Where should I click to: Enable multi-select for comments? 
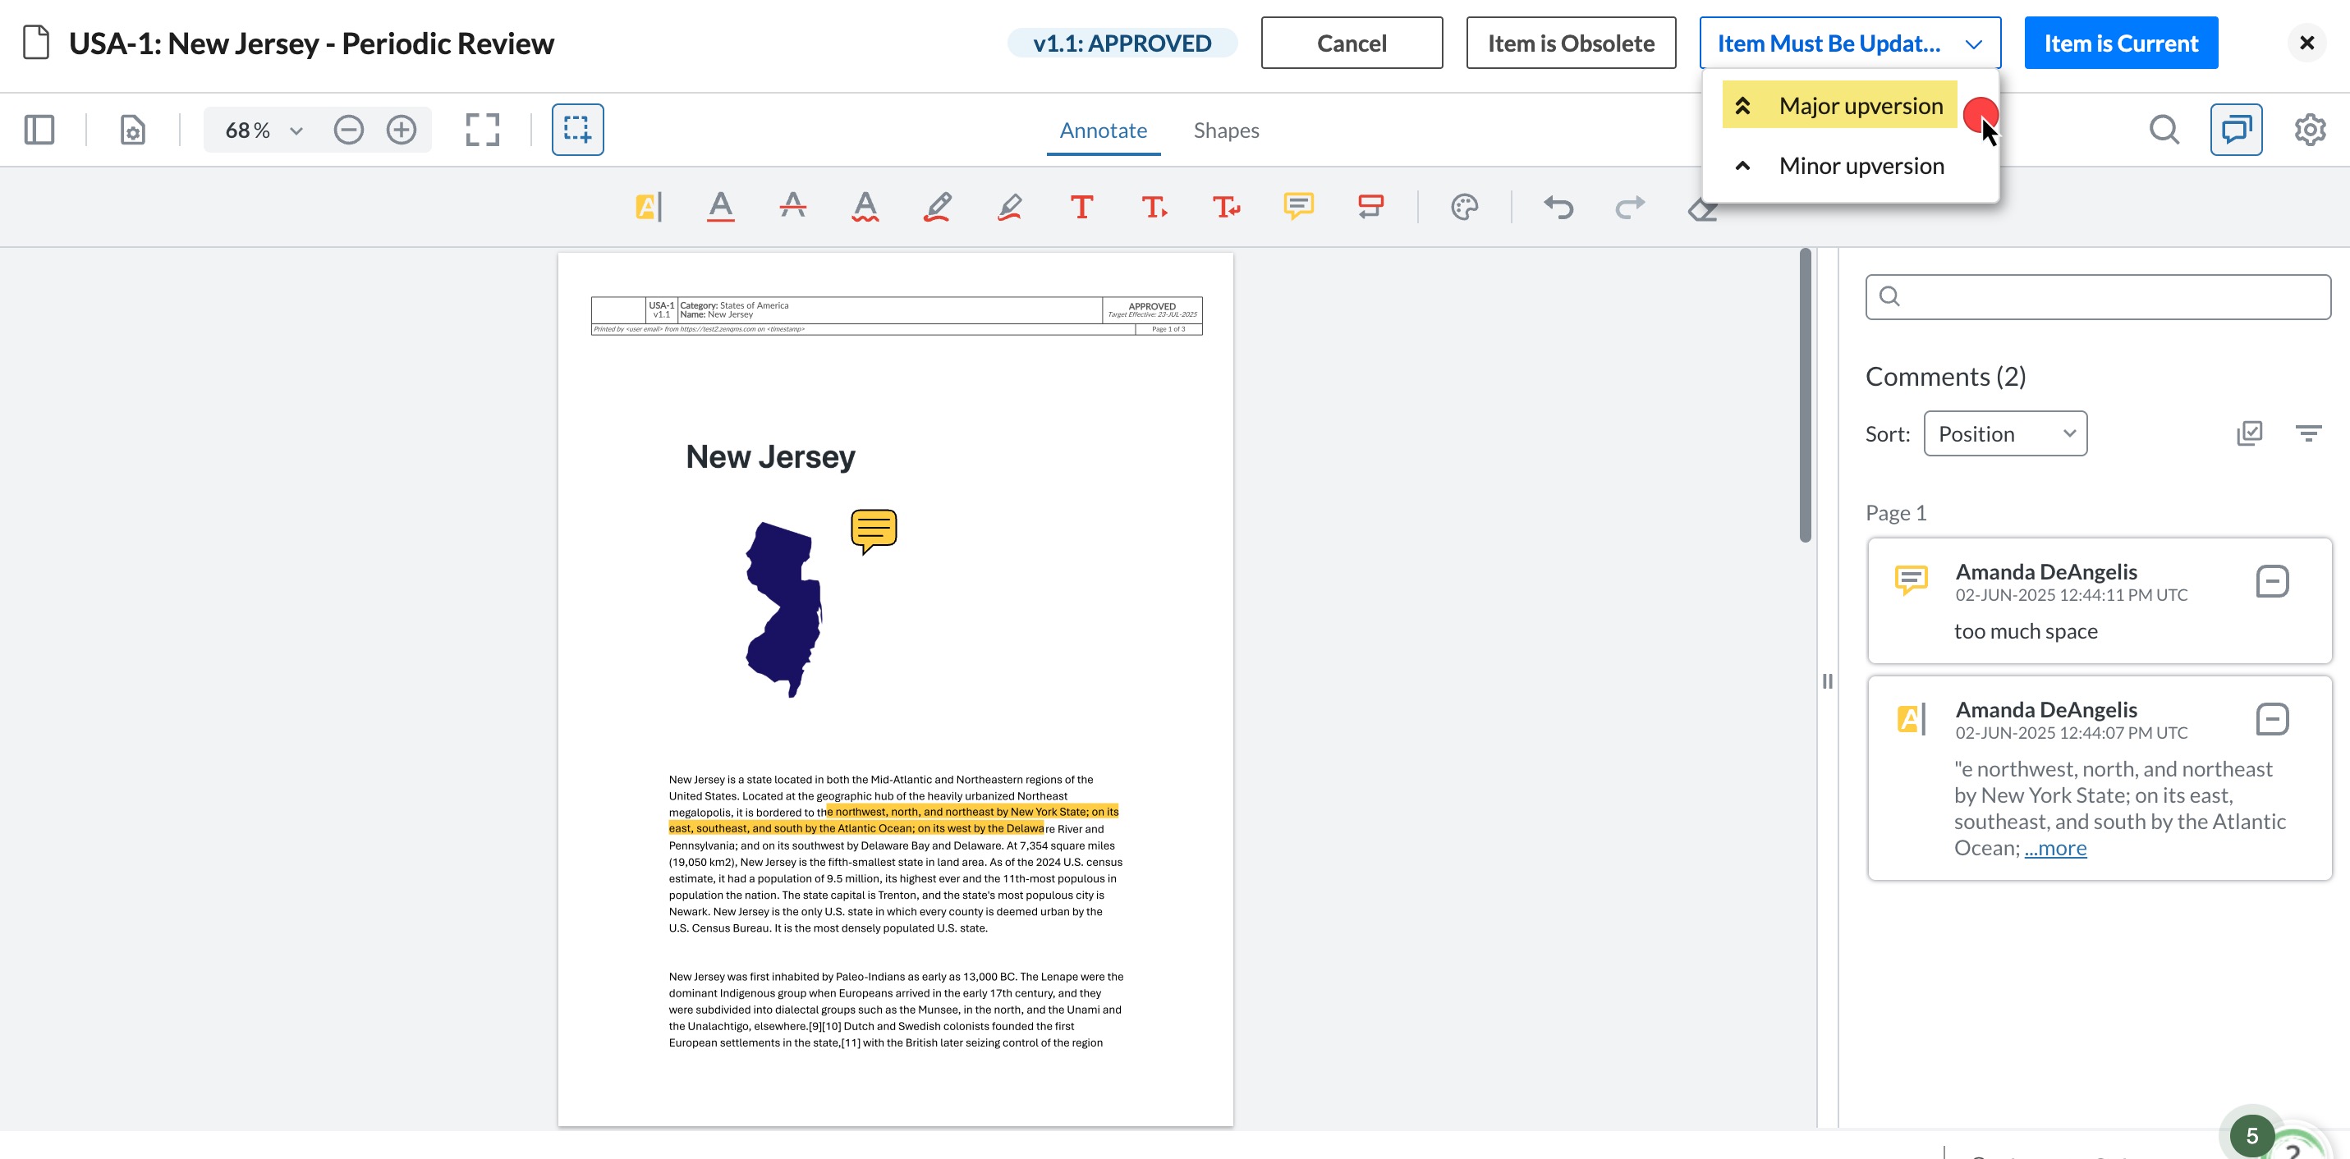pos(2250,433)
